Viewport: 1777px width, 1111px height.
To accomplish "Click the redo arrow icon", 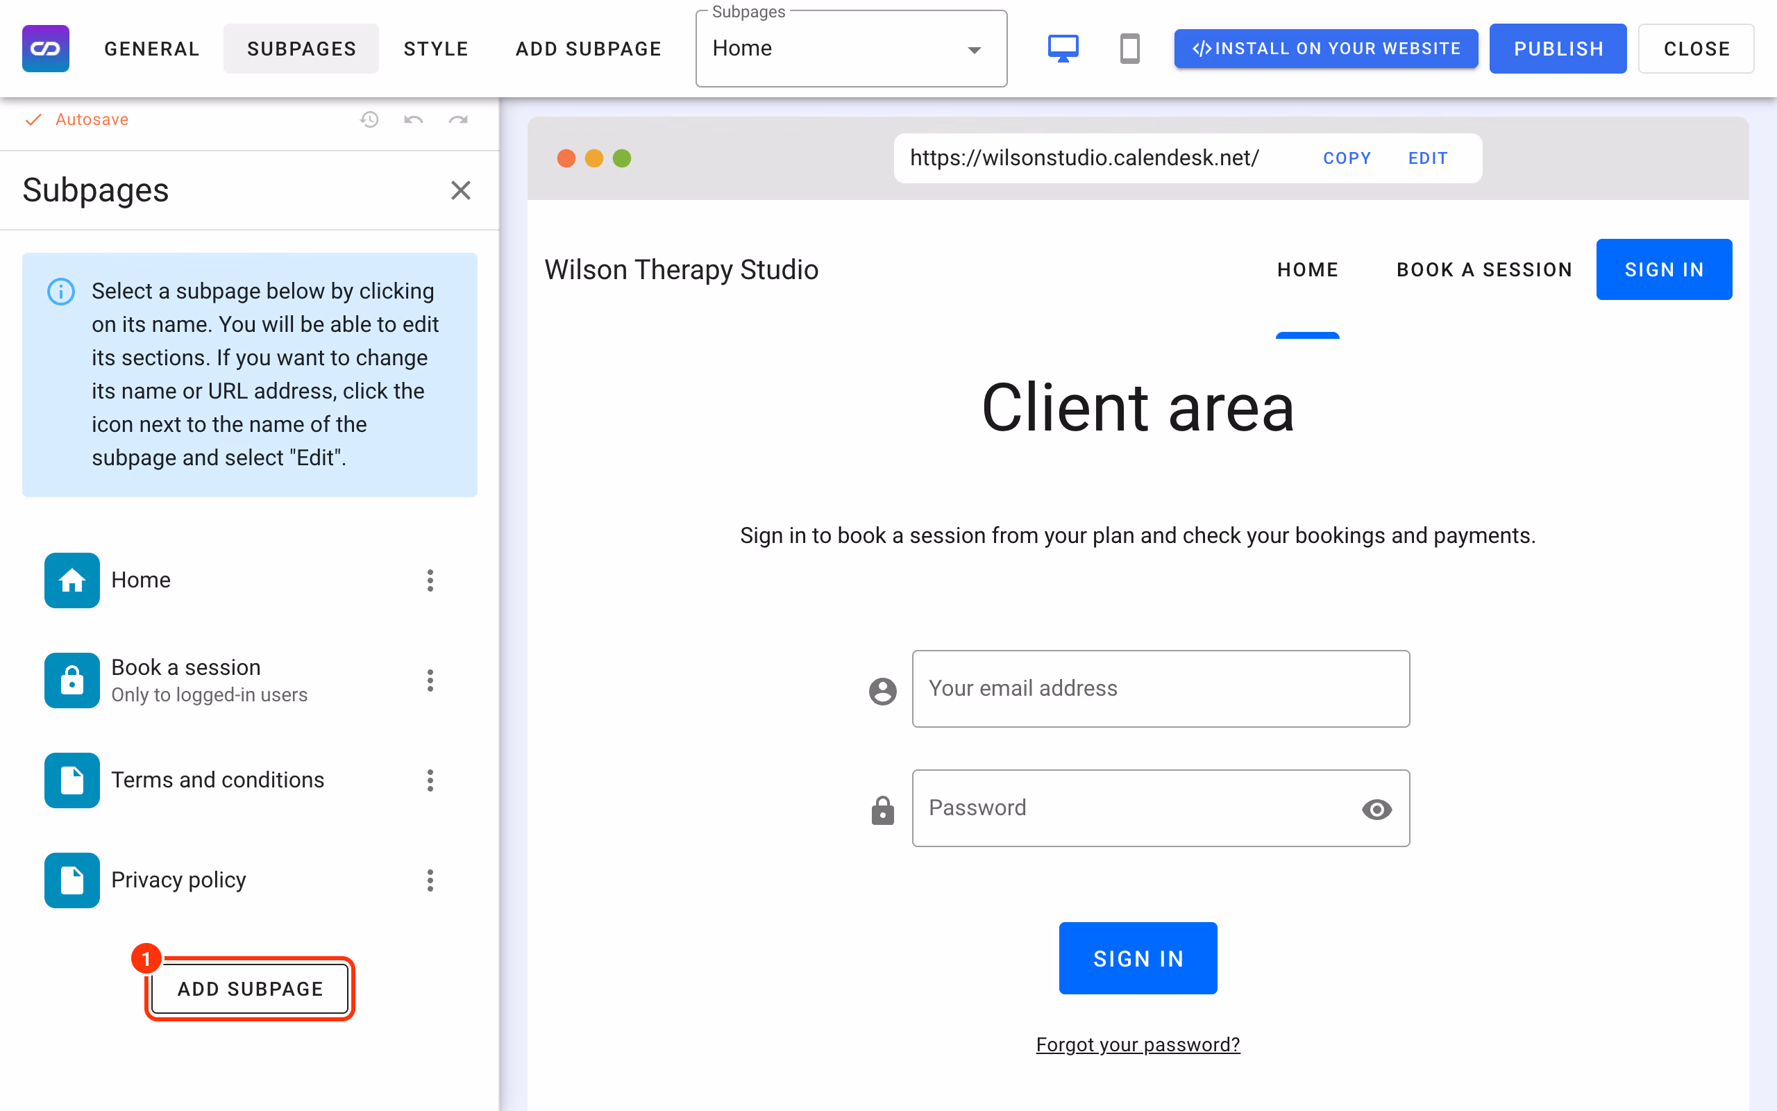I will pyautogui.click(x=458, y=119).
